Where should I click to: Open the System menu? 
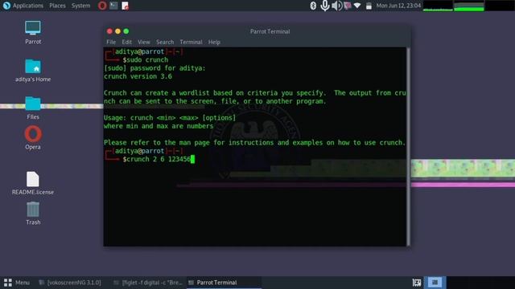[80, 6]
